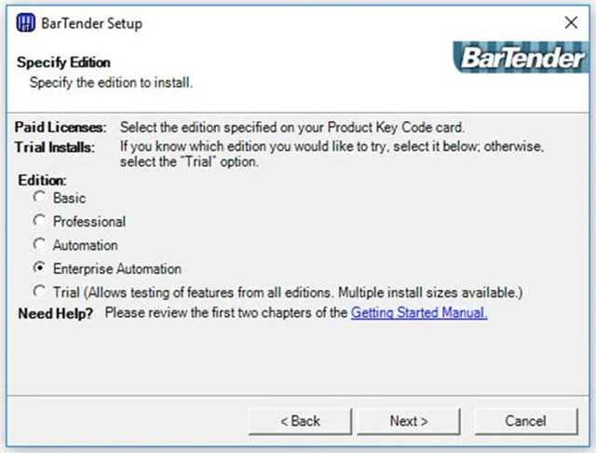Click the BarTender app icon in title bar

[x=26, y=22]
